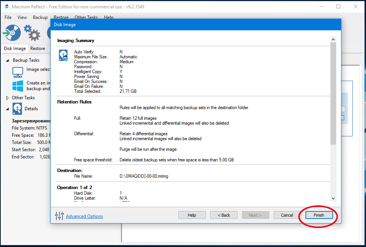Click the 'Automatic' maximum file size value

(x=128, y=57)
